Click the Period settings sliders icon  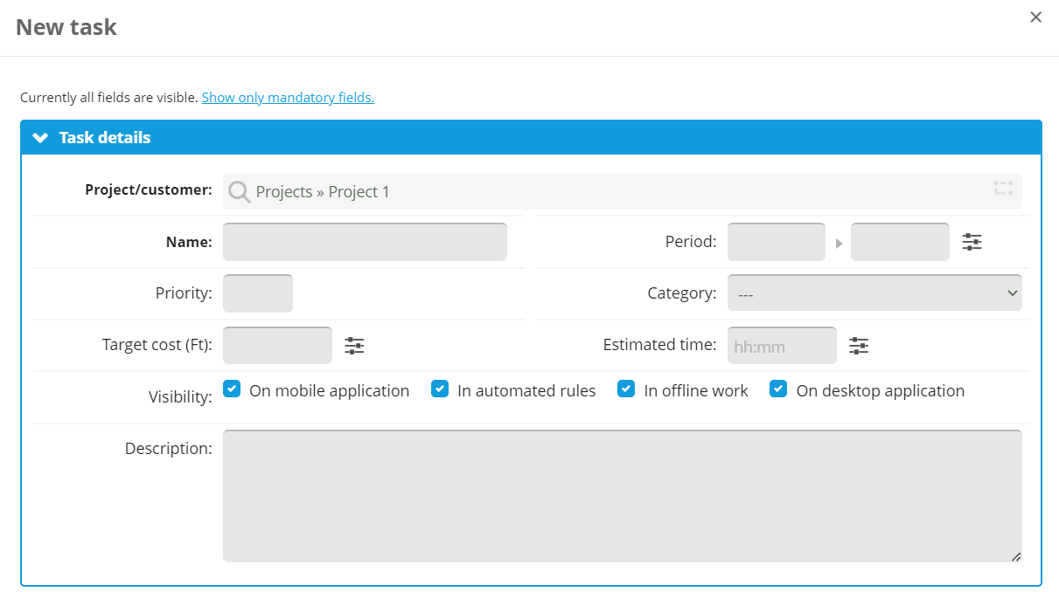[x=972, y=242]
